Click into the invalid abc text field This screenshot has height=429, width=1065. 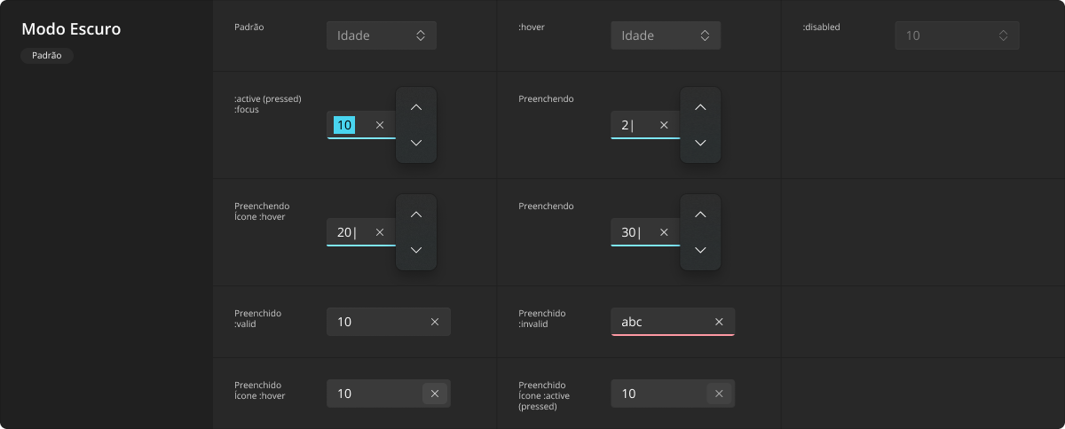(673, 322)
